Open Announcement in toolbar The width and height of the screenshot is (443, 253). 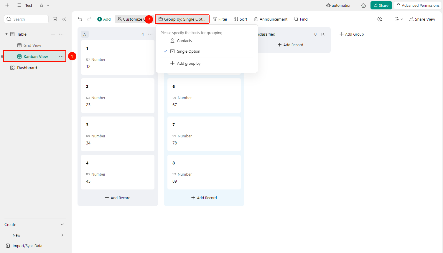point(271,19)
